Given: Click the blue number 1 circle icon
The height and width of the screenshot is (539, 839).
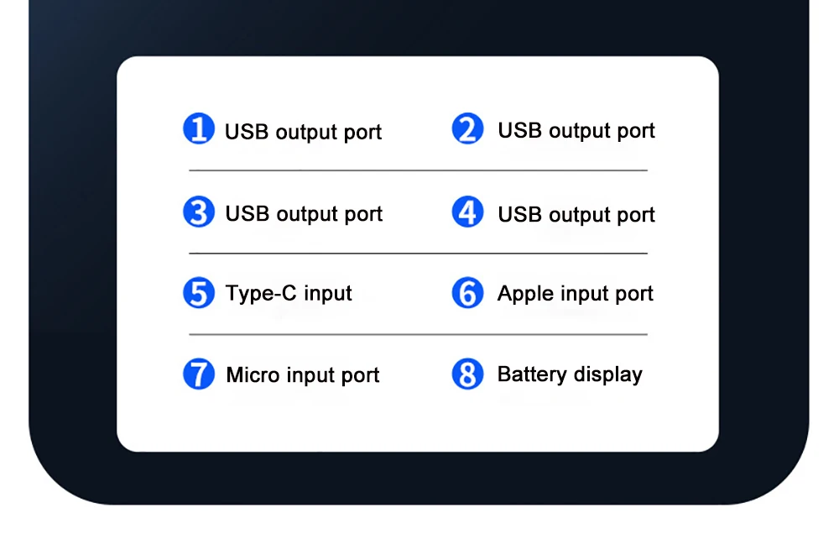Looking at the screenshot, I should (x=199, y=129).
